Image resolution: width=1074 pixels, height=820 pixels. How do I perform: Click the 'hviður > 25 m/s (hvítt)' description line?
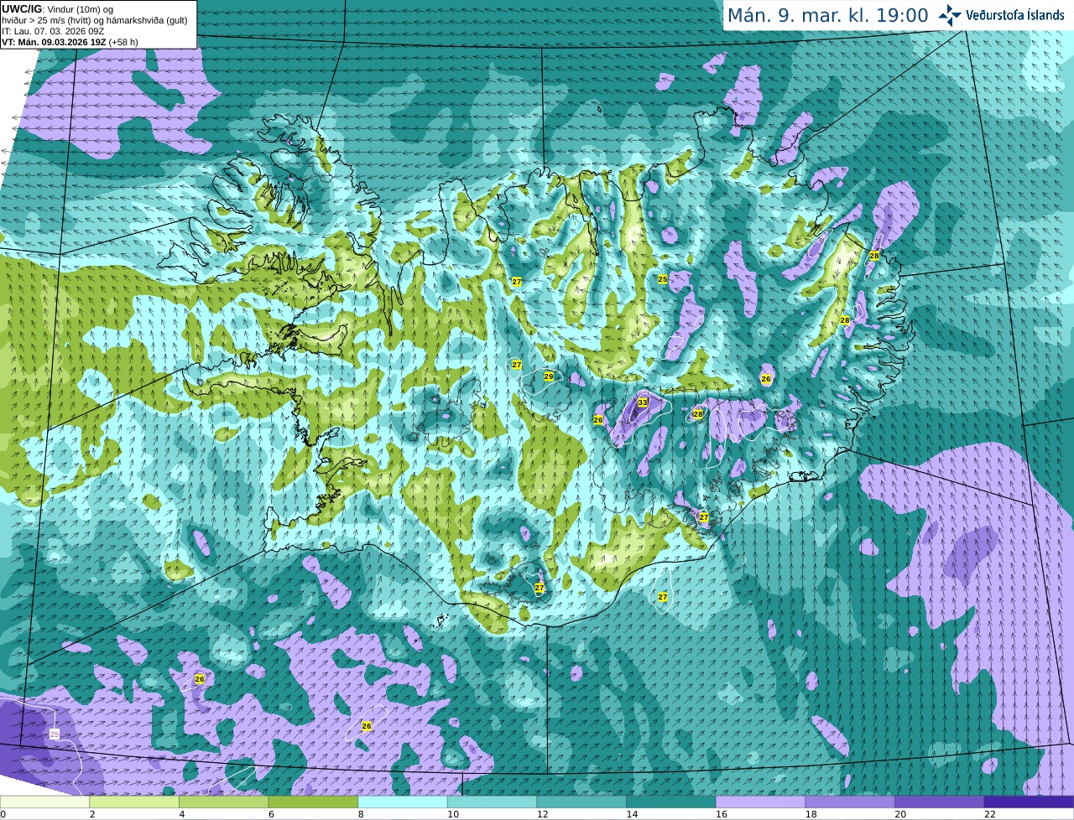tap(95, 20)
